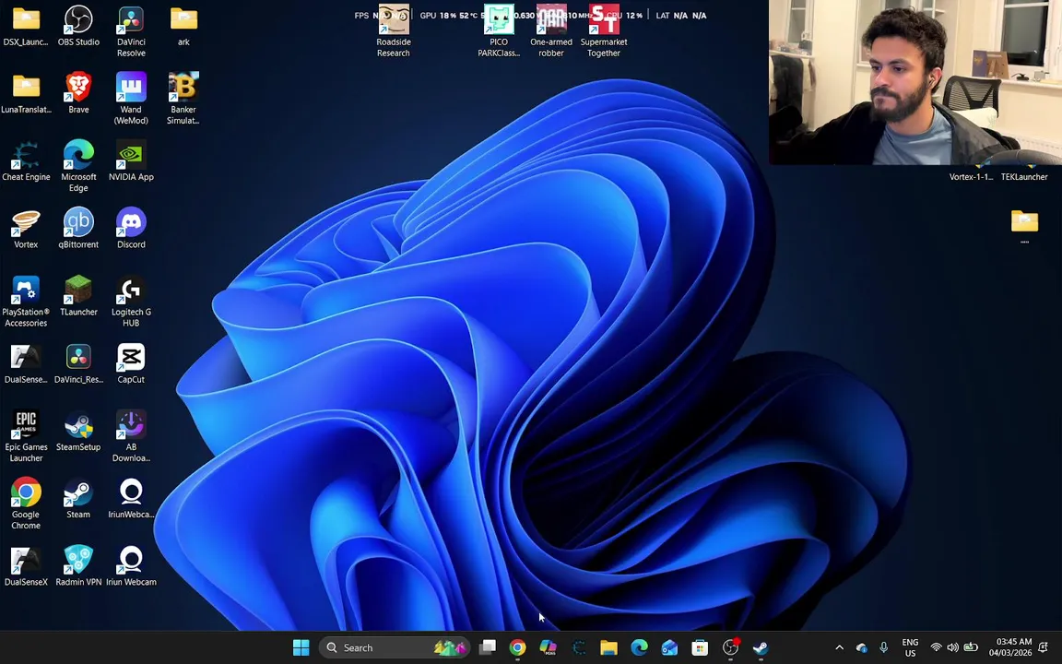Click the battery tray icon
Screen dimensions: 1062x664
[971, 647]
